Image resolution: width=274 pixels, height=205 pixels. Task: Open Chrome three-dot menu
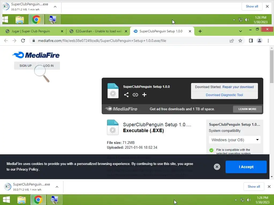[268, 41]
